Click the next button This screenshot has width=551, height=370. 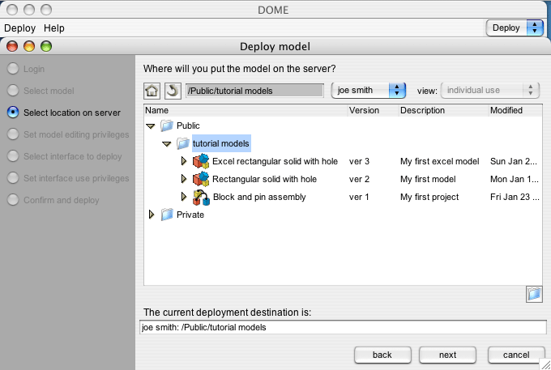point(447,355)
